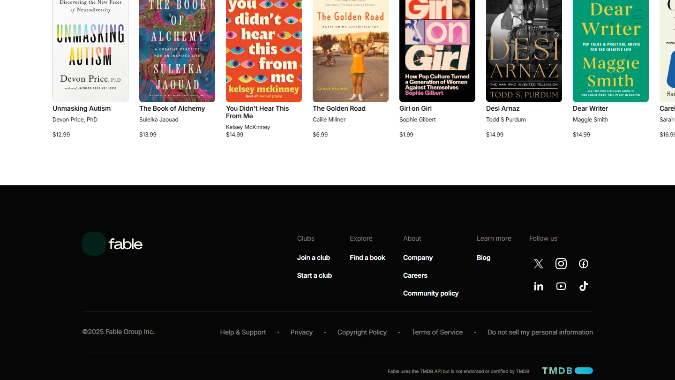This screenshot has width=675, height=380.
Task: Select Start a club in footer
Action: tap(315, 275)
